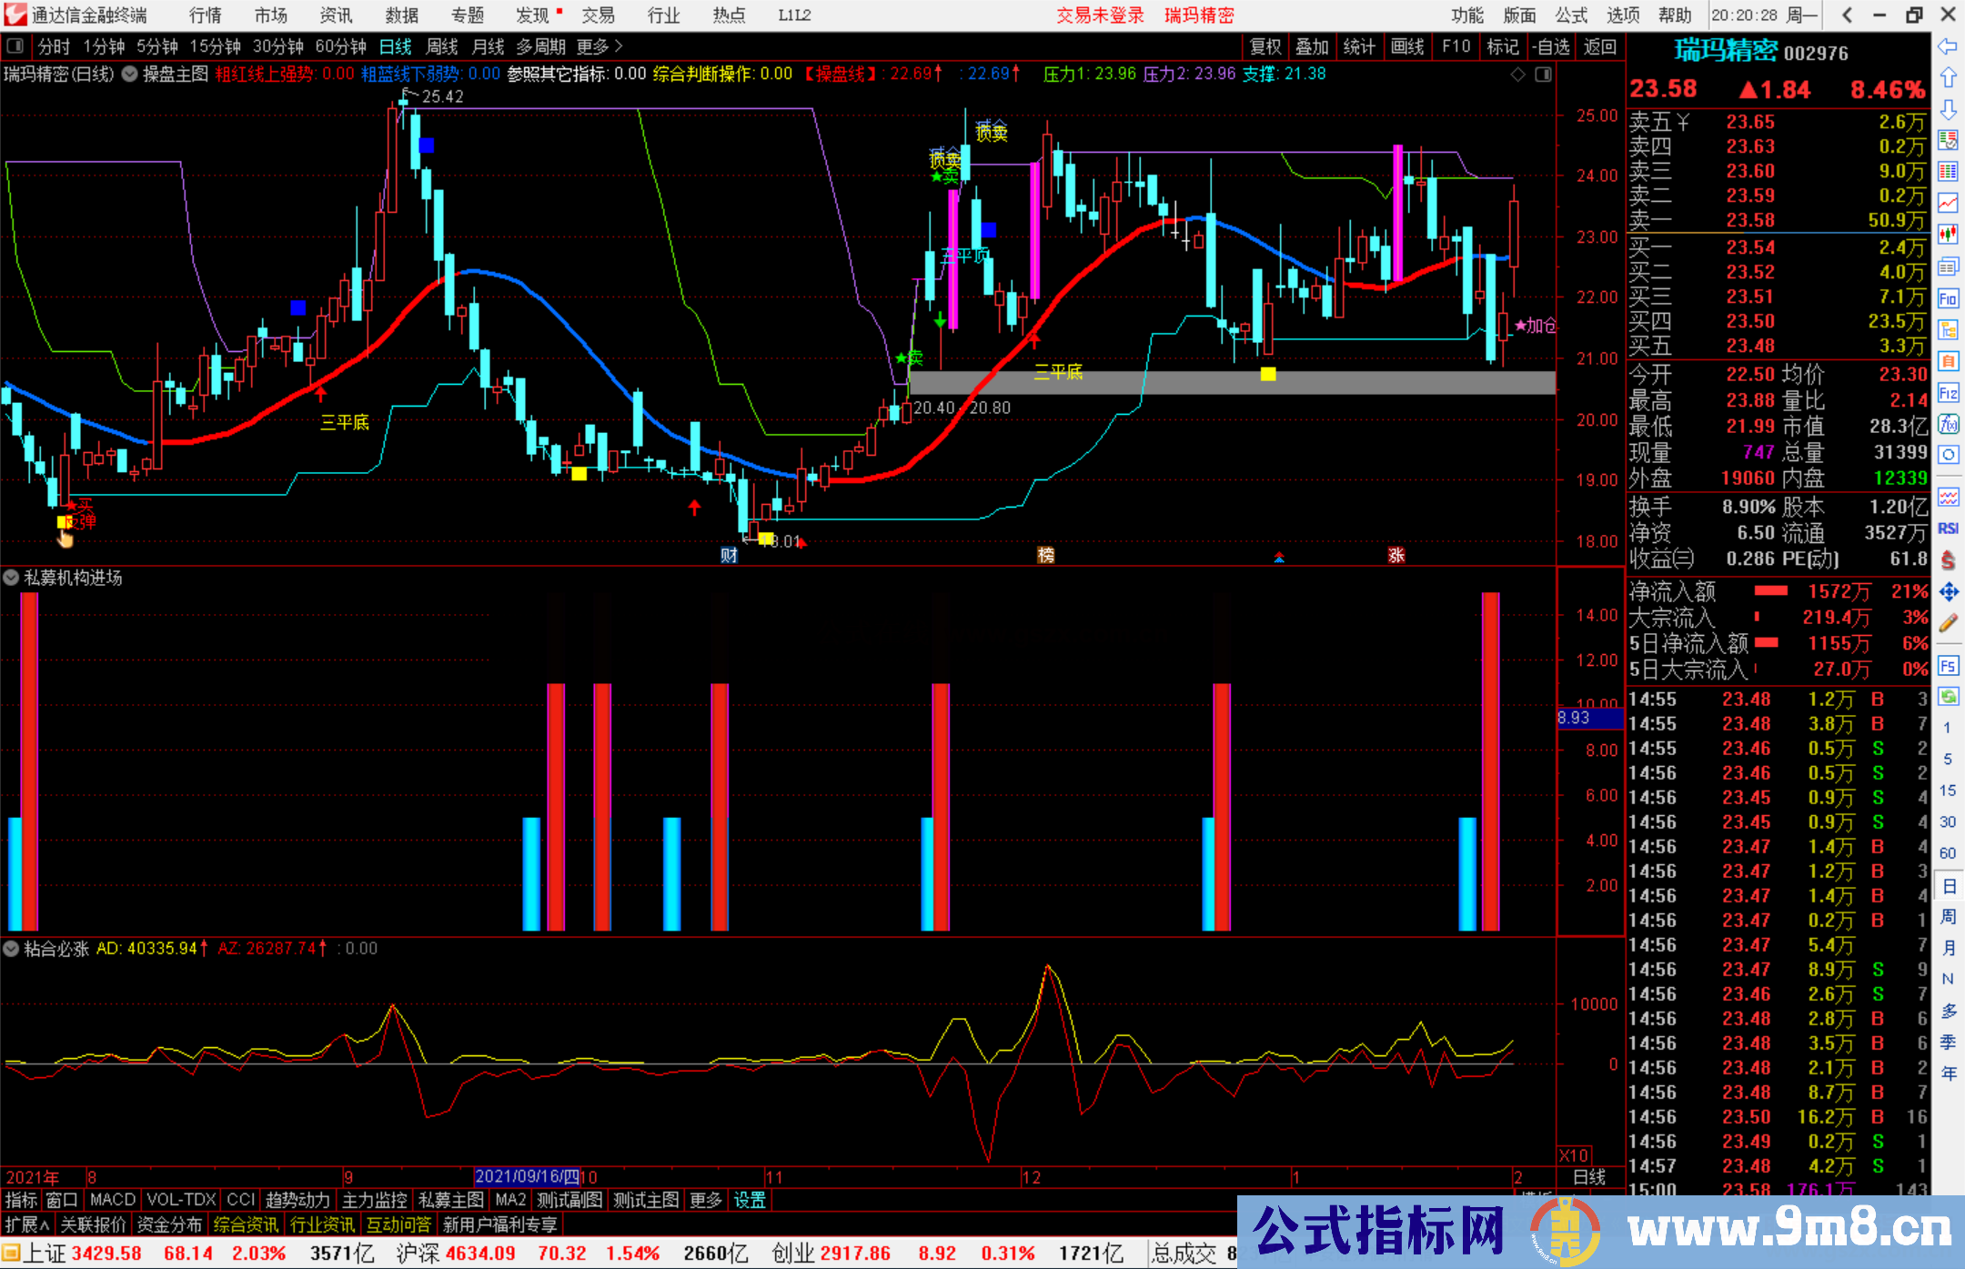Click the RSI icon in right sidebar
The height and width of the screenshot is (1269, 1965).
point(1948,529)
